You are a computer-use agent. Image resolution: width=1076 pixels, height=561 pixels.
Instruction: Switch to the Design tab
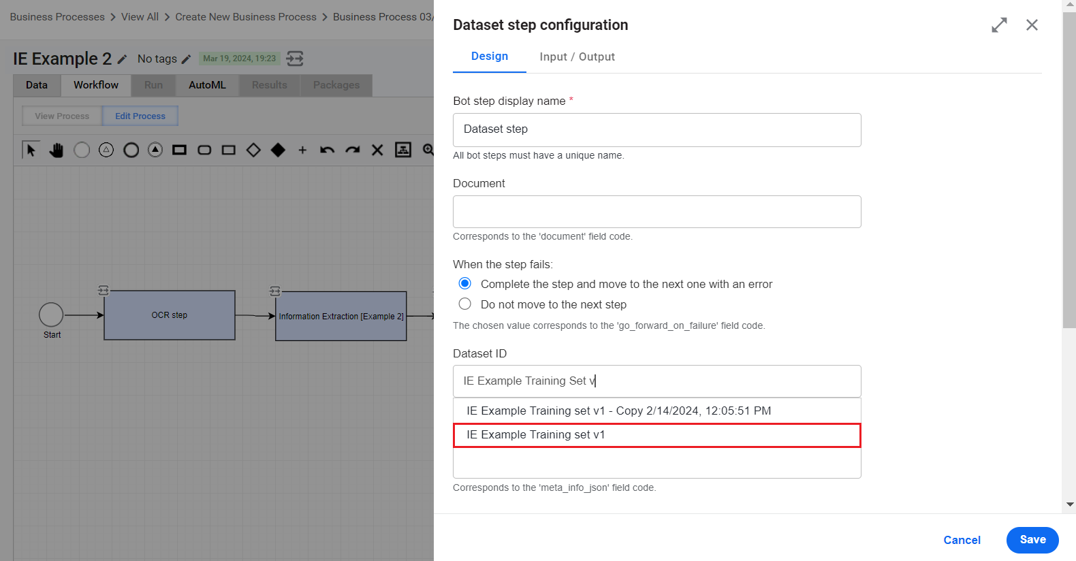point(490,57)
